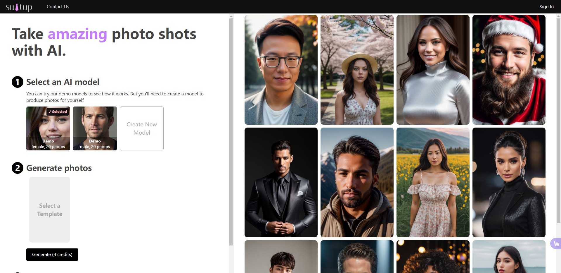View the black suit man portrait
This screenshot has height=273, width=561.
point(281,182)
